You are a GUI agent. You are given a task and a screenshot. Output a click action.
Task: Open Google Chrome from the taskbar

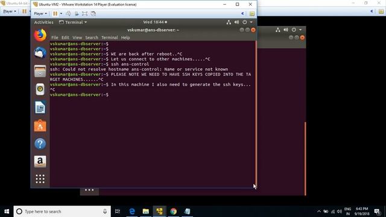pyautogui.click(x=173, y=212)
